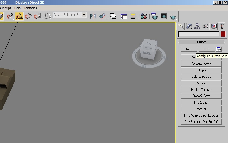Switch to the Hierarchy panel tab
The height and width of the screenshot is (143, 228).
click(x=197, y=26)
